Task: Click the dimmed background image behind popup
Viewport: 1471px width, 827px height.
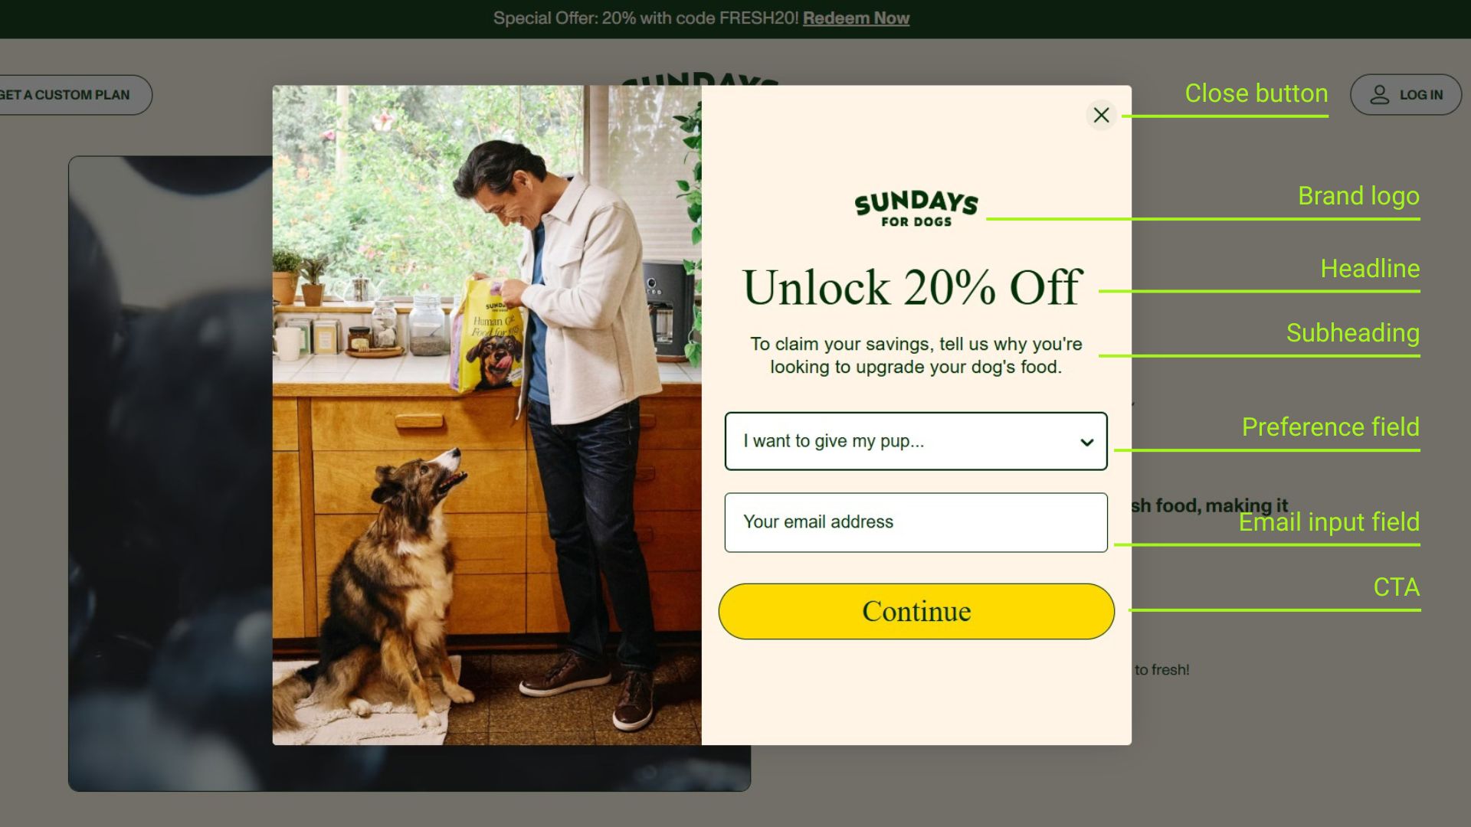Action: [x=170, y=473]
